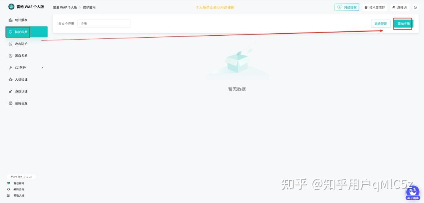Click the 连接 AI button

point(400,7)
